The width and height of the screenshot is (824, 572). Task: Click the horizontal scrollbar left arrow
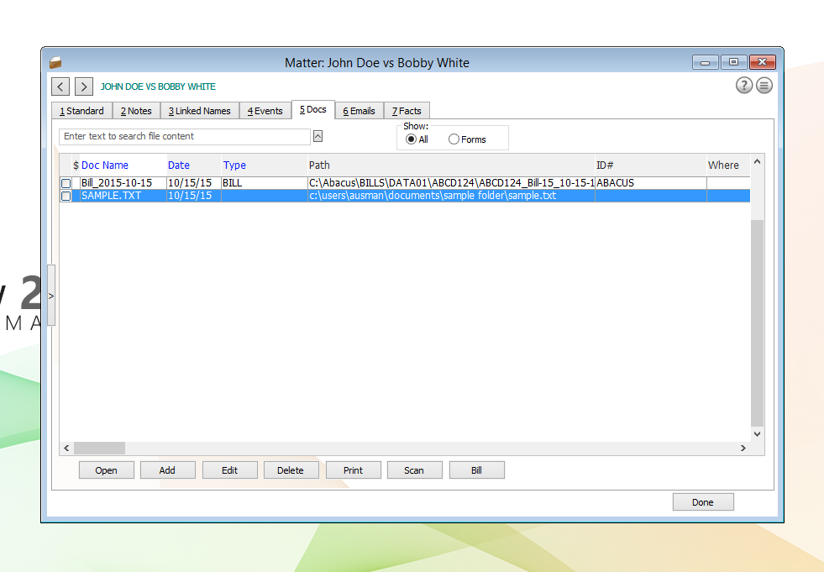pyautogui.click(x=66, y=448)
